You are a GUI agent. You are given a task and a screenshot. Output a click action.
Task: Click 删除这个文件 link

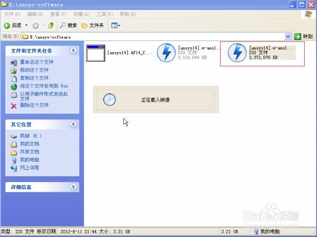point(34,105)
